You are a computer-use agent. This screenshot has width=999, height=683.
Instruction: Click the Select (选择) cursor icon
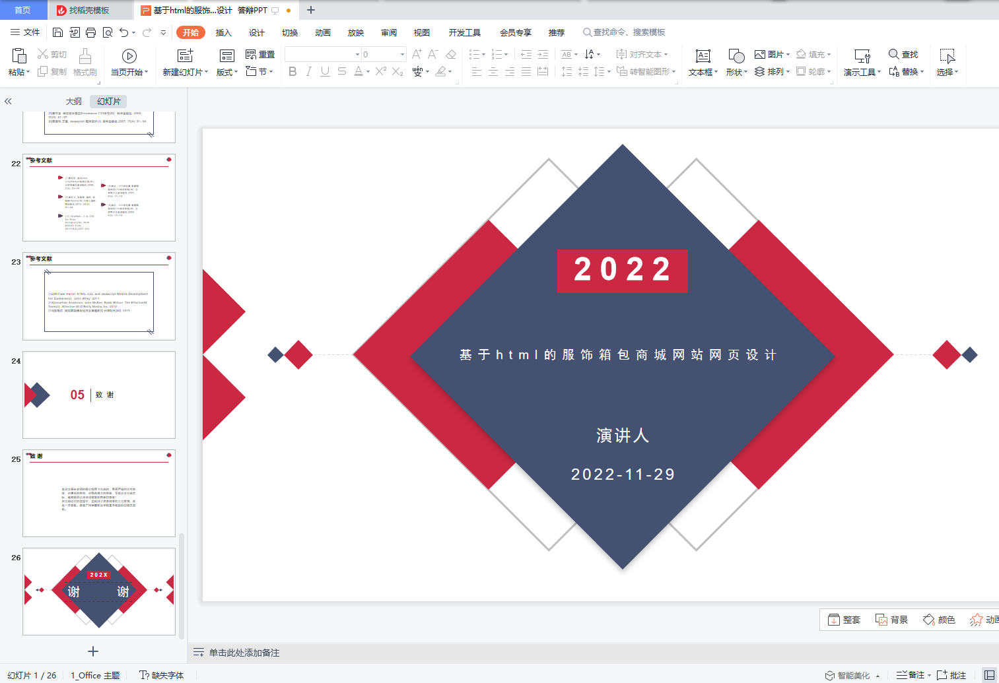click(947, 56)
